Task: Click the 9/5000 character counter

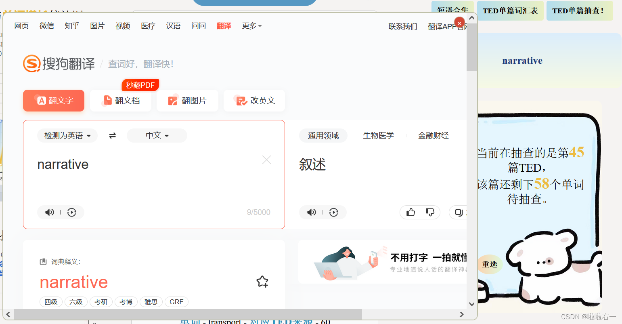Action: tap(259, 212)
